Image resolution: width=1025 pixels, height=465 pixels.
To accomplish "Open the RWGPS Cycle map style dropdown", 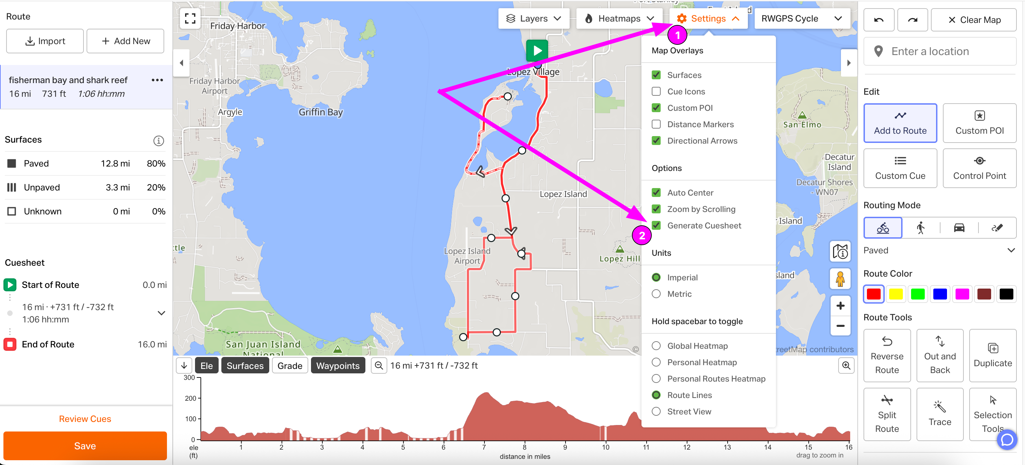I will point(802,18).
